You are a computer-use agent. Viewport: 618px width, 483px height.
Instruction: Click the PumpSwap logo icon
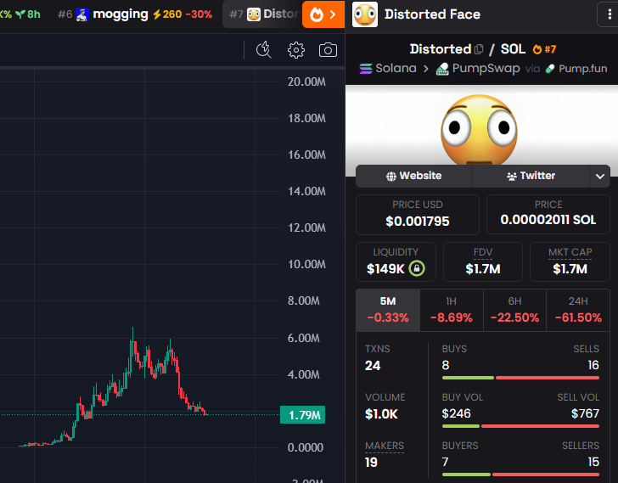[442, 69]
